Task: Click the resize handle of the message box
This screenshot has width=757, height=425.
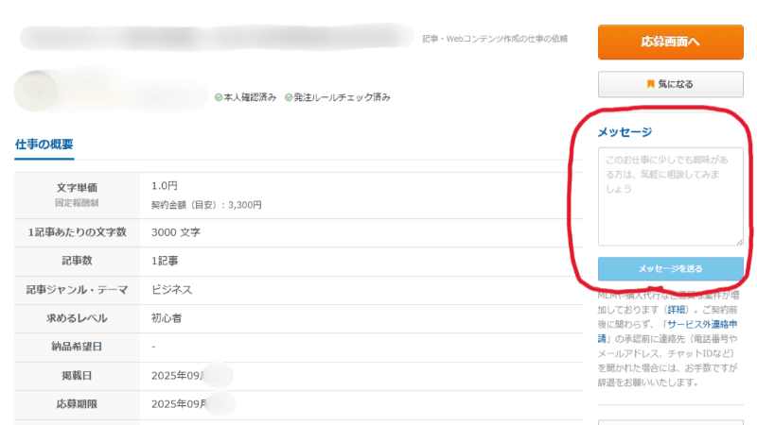Action: [740, 242]
